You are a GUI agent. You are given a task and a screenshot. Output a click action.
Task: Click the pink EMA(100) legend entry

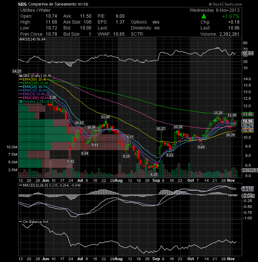point(34,98)
